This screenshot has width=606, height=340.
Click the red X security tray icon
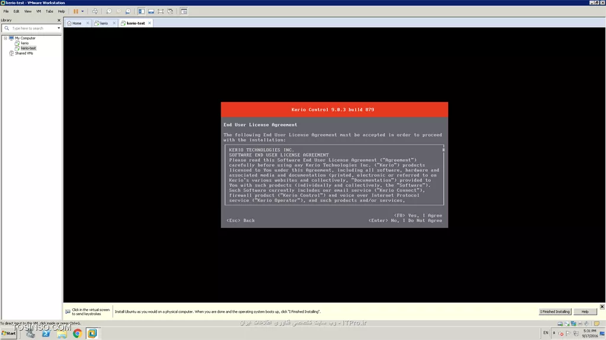[561, 334]
